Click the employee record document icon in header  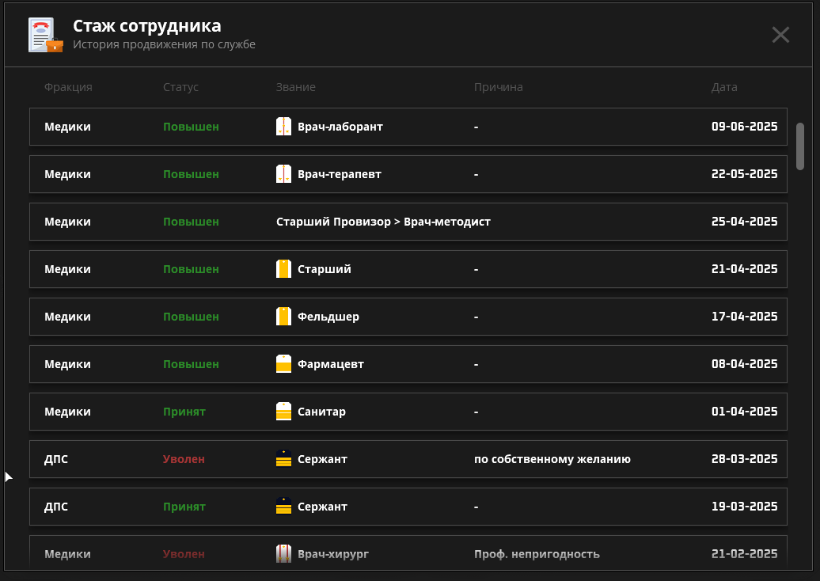(x=45, y=36)
